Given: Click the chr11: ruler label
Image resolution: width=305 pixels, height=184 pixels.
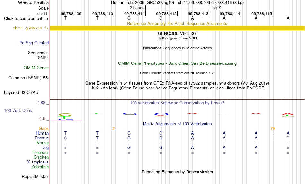Looking at the screenshot, I should (x=43, y=13).
